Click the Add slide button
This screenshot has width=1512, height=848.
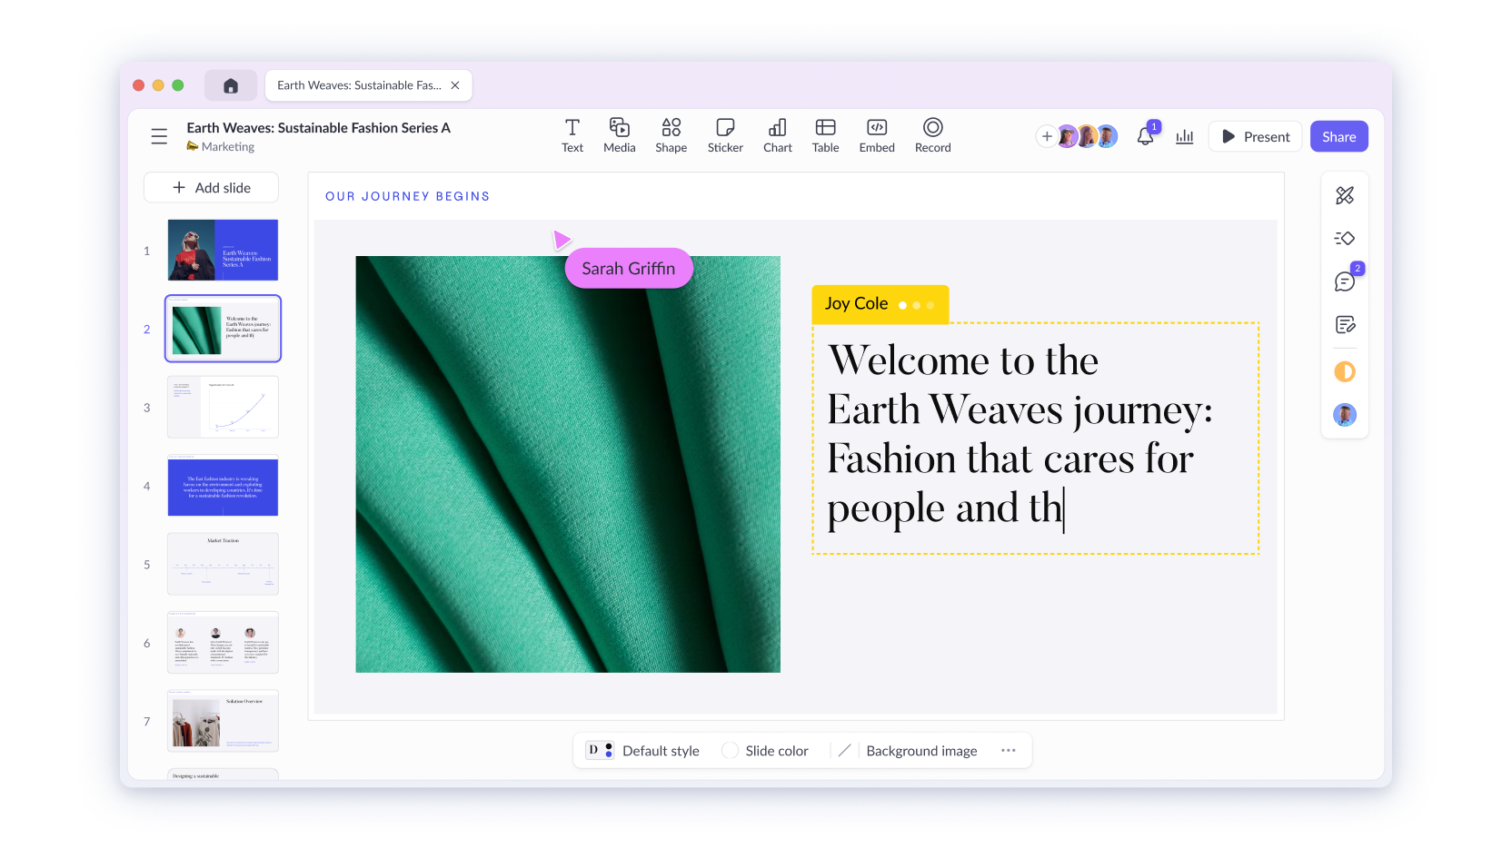212,188
